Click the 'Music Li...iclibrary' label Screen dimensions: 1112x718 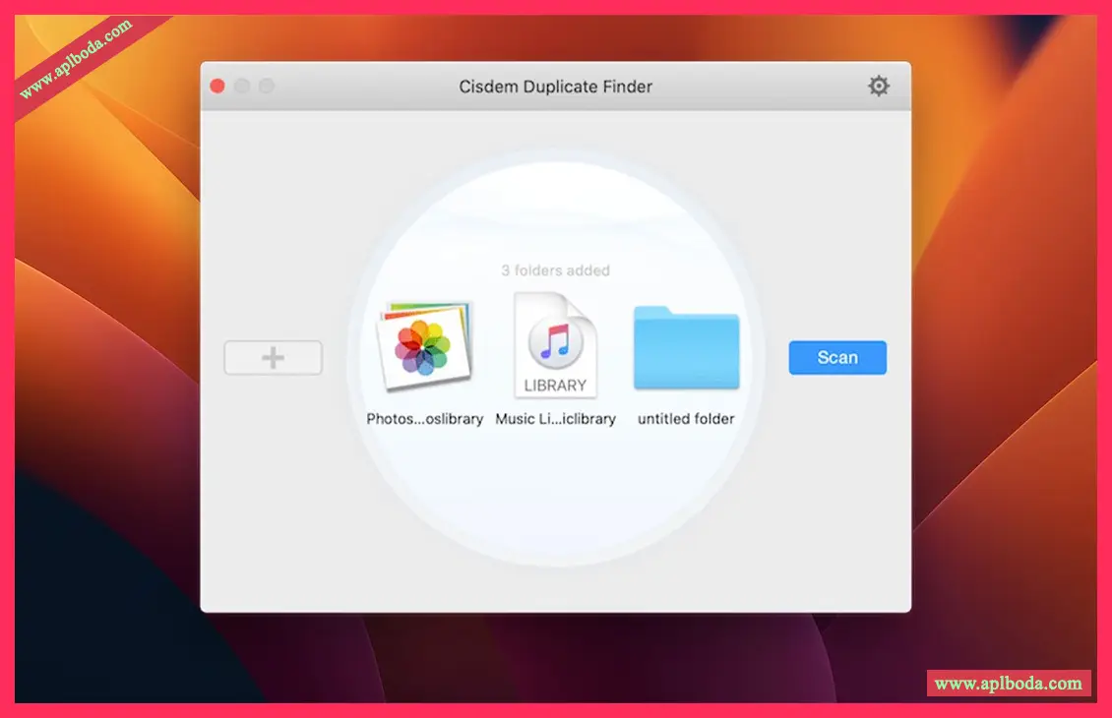coord(555,419)
